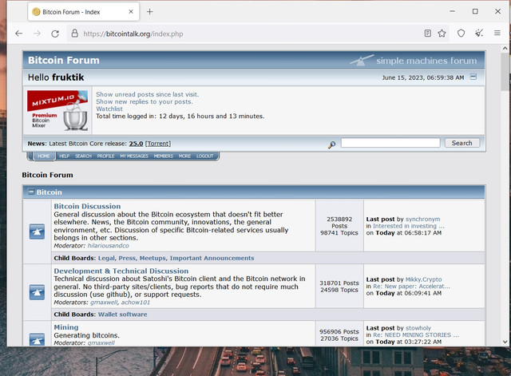Screen dimensions: 511x376
Task: Collapse the header with minus toggle
Action: click(x=473, y=77)
